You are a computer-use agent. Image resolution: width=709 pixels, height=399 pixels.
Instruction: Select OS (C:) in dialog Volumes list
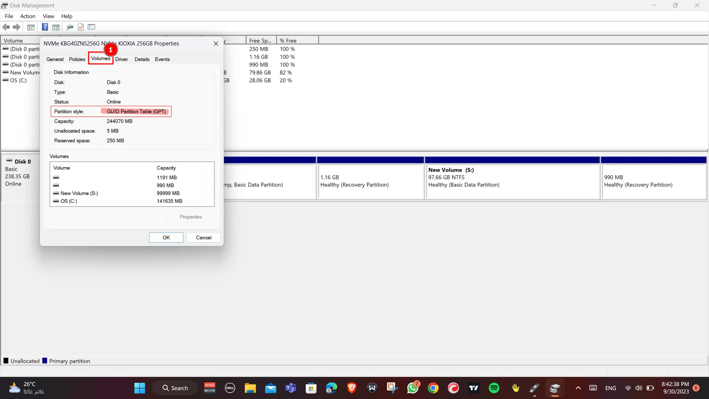(x=131, y=201)
